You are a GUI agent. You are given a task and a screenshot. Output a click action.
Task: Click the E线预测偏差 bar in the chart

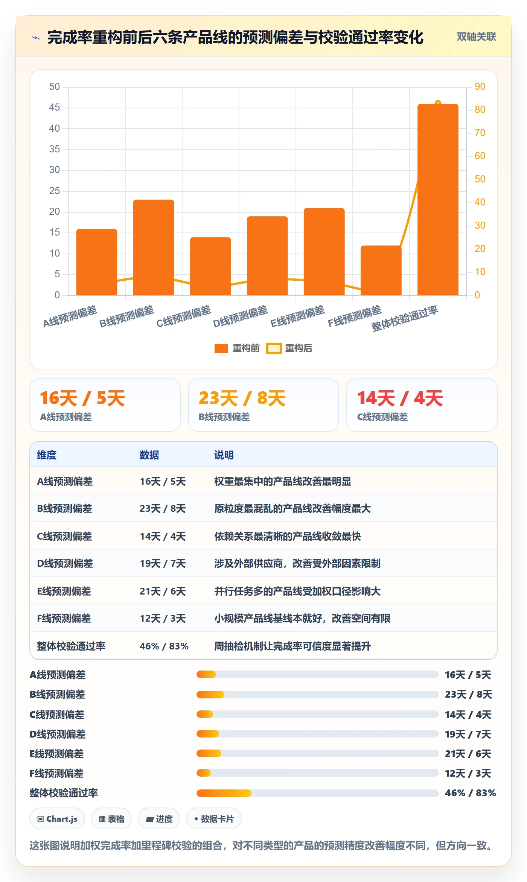pos(324,251)
